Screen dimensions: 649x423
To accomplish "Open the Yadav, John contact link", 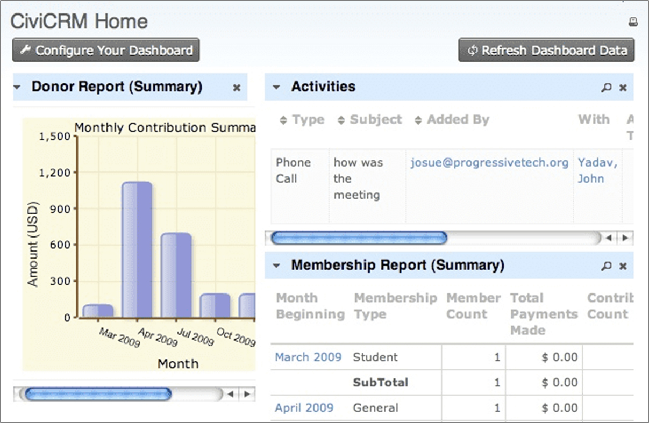I will click(597, 171).
